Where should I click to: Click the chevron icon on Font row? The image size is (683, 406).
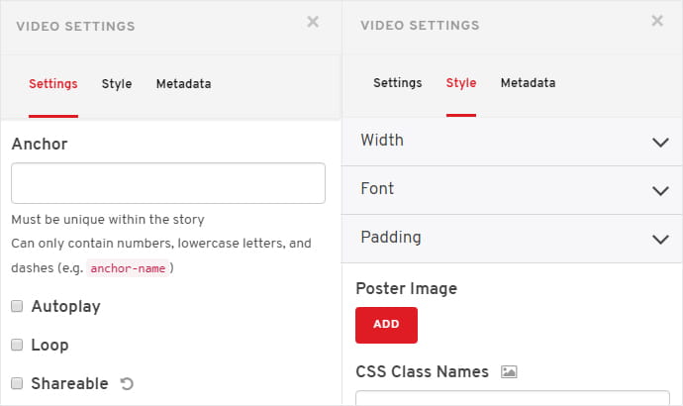click(x=660, y=190)
